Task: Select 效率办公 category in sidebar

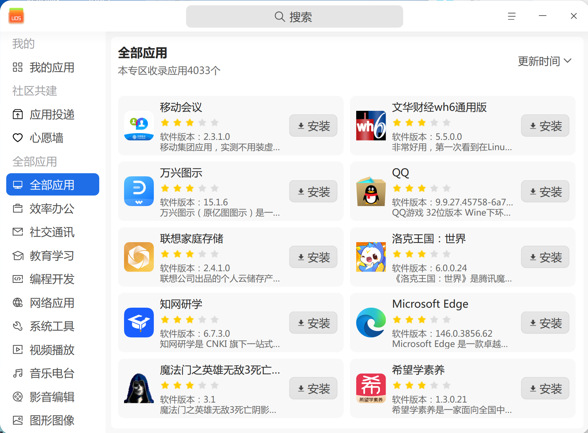Action: (x=52, y=209)
